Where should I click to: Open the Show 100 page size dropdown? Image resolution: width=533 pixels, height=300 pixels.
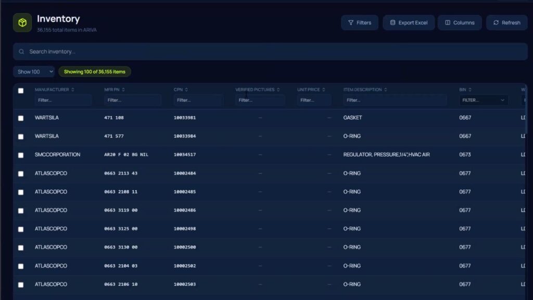coord(34,72)
